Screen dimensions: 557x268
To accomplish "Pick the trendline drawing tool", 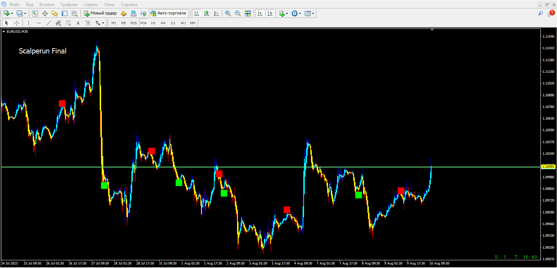I will coord(49,23).
